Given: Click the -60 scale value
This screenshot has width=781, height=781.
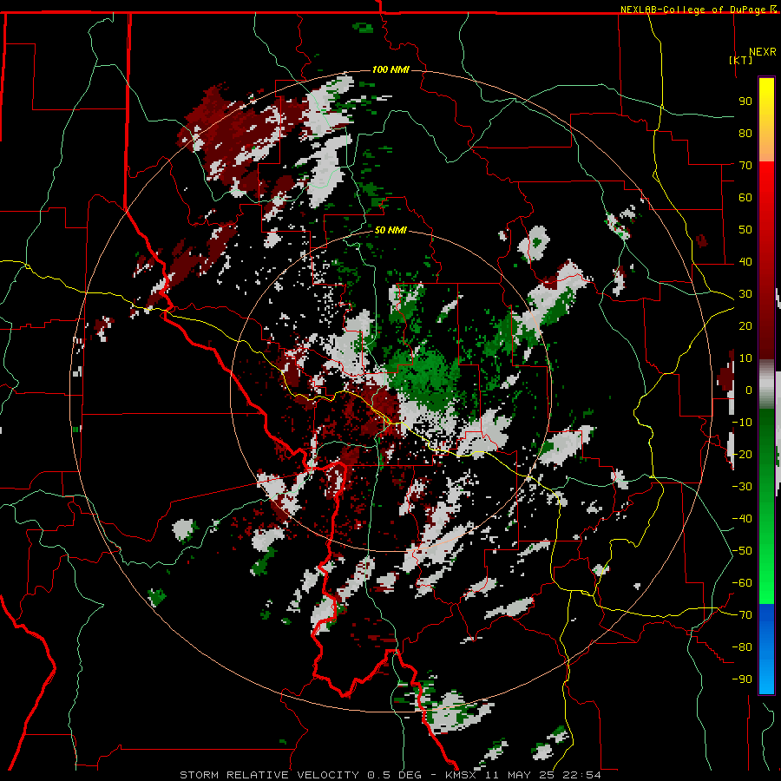Looking at the screenshot, I should coord(742,583).
